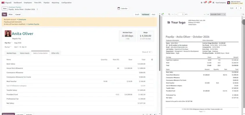The height and width of the screenshot is (115, 245).
Task: Open the debug bug icon in top bar
Action: pos(201,3)
